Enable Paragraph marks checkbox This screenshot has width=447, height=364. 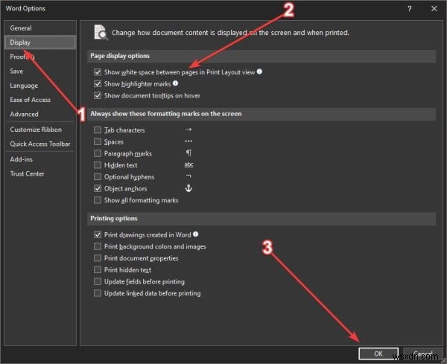(x=98, y=153)
